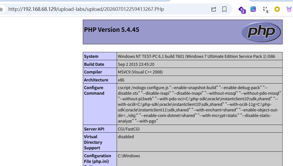Click the System row label
Screen dimensions: 293x166
pyautogui.click(x=91, y=56)
